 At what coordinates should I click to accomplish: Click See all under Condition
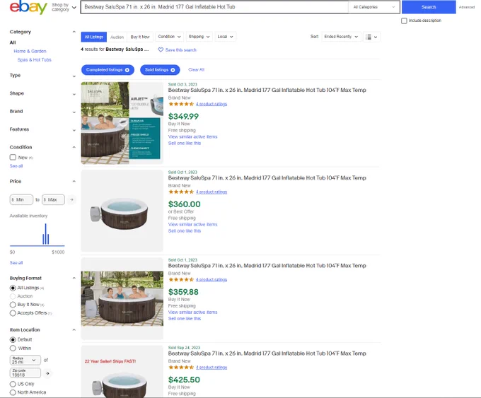pyautogui.click(x=16, y=166)
